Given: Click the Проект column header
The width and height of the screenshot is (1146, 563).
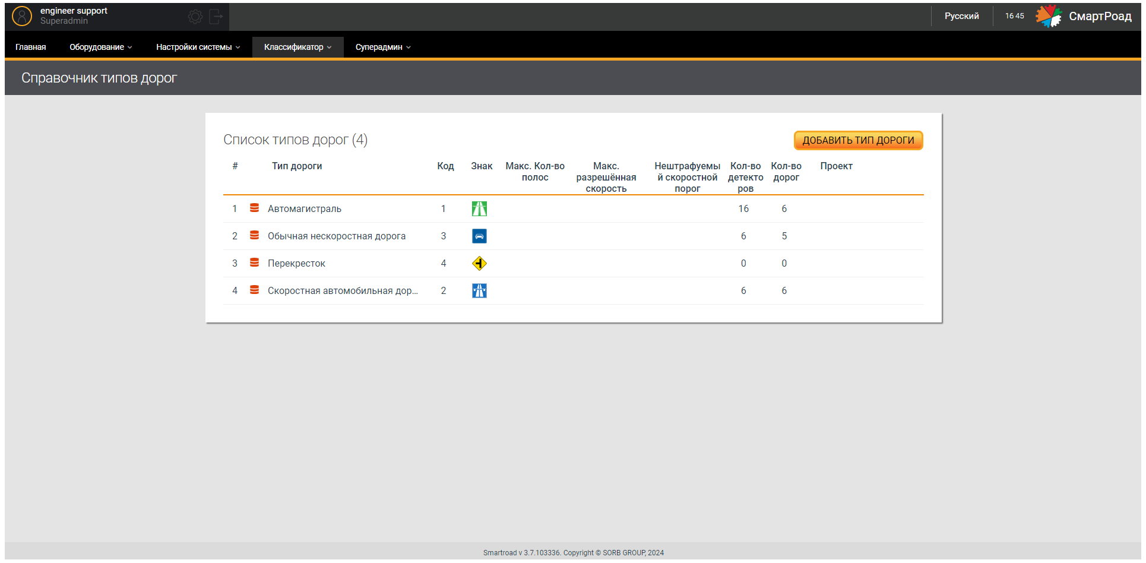Looking at the screenshot, I should click(x=837, y=166).
